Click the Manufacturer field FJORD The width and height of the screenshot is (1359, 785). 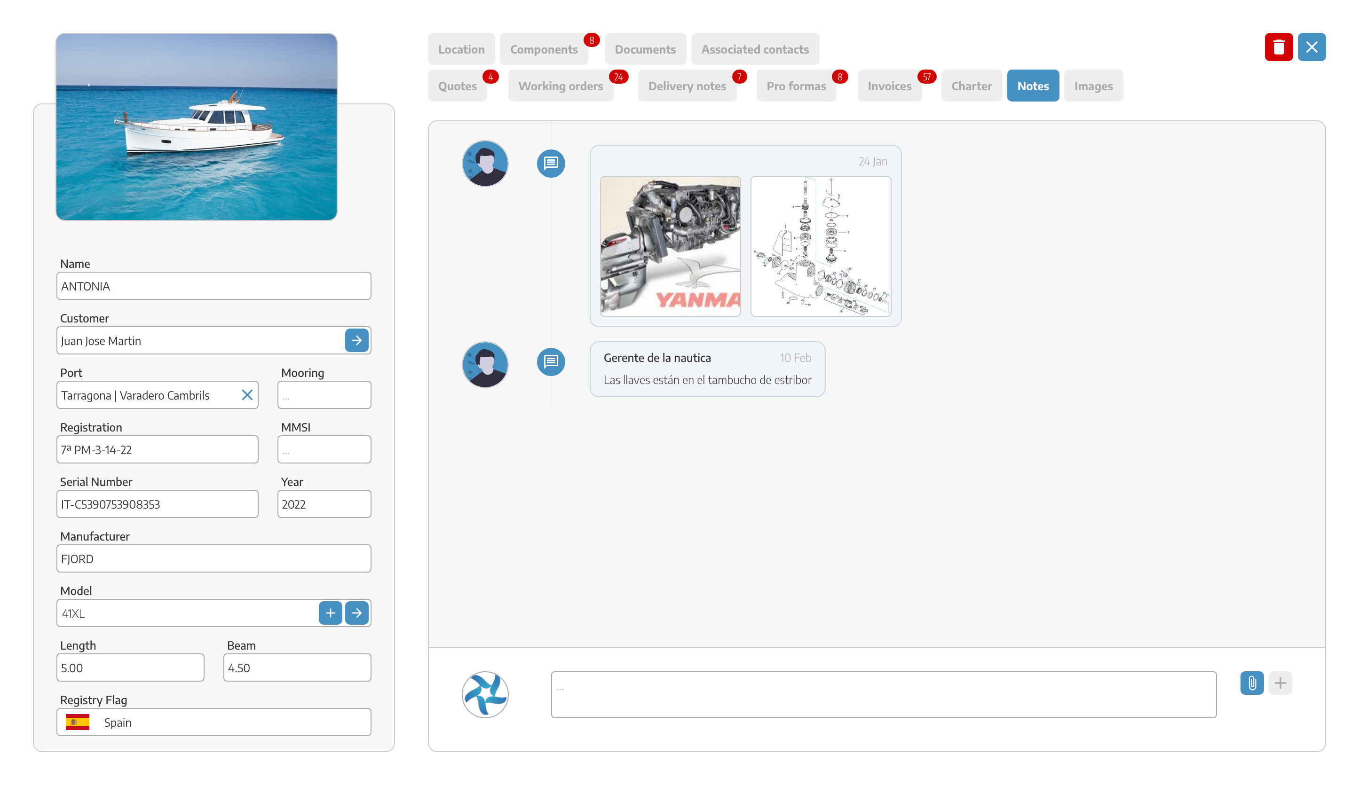pyautogui.click(x=213, y=558)
